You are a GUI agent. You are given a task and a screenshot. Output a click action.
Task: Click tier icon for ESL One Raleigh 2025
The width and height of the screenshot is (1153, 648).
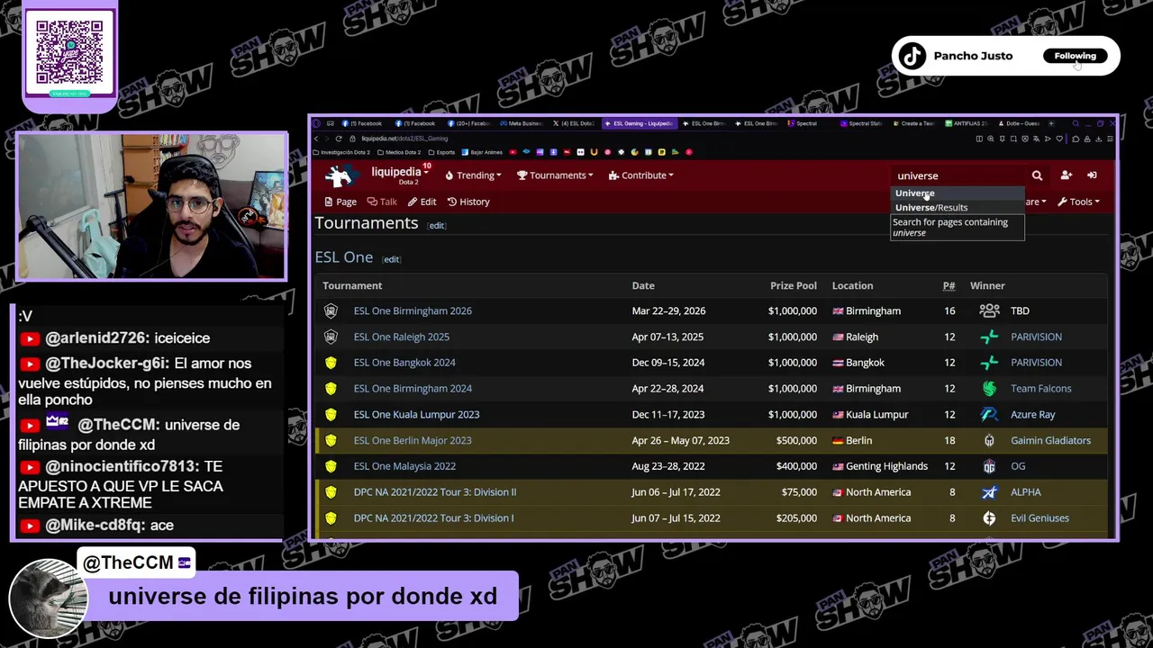pos(331,337)
